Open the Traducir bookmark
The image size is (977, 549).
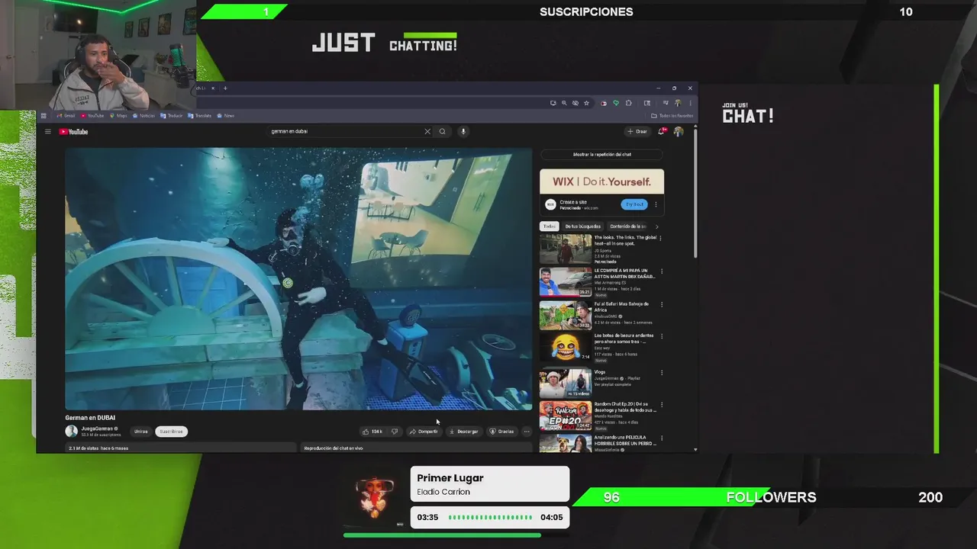[x=172, y=116]
